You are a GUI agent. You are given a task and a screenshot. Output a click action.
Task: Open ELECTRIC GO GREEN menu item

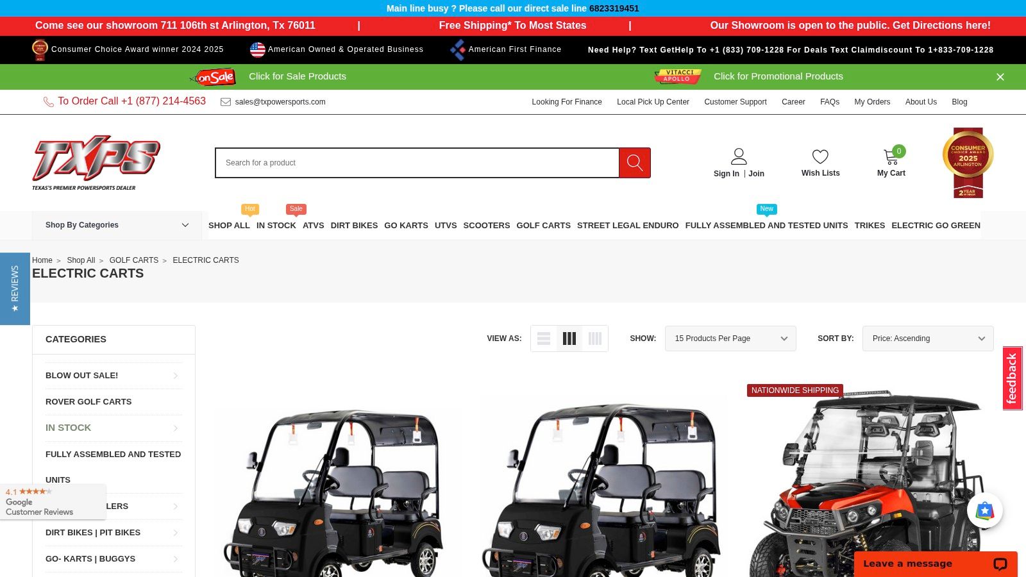tap(936, 226)
